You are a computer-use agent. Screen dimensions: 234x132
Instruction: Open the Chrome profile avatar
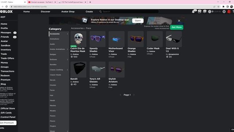pos(231,7)
